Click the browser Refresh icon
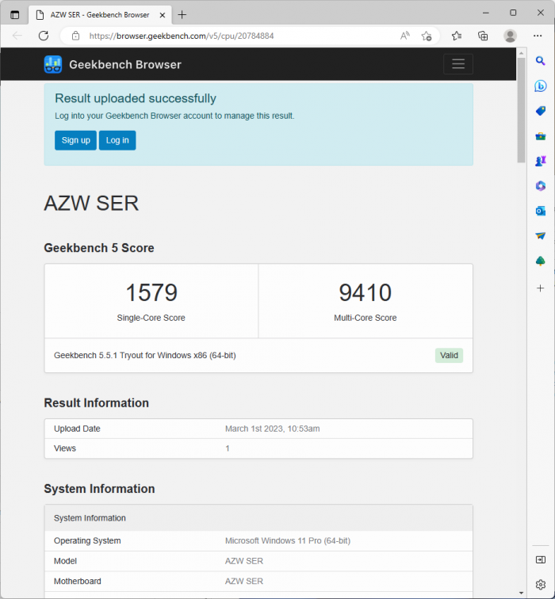This screenshot has width=555, height=599. point(44,36)
